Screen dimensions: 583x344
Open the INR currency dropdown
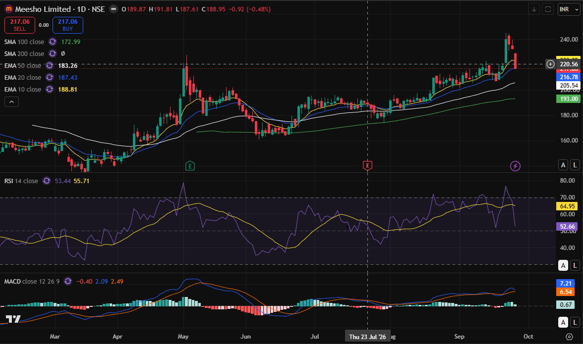(569, 9)
